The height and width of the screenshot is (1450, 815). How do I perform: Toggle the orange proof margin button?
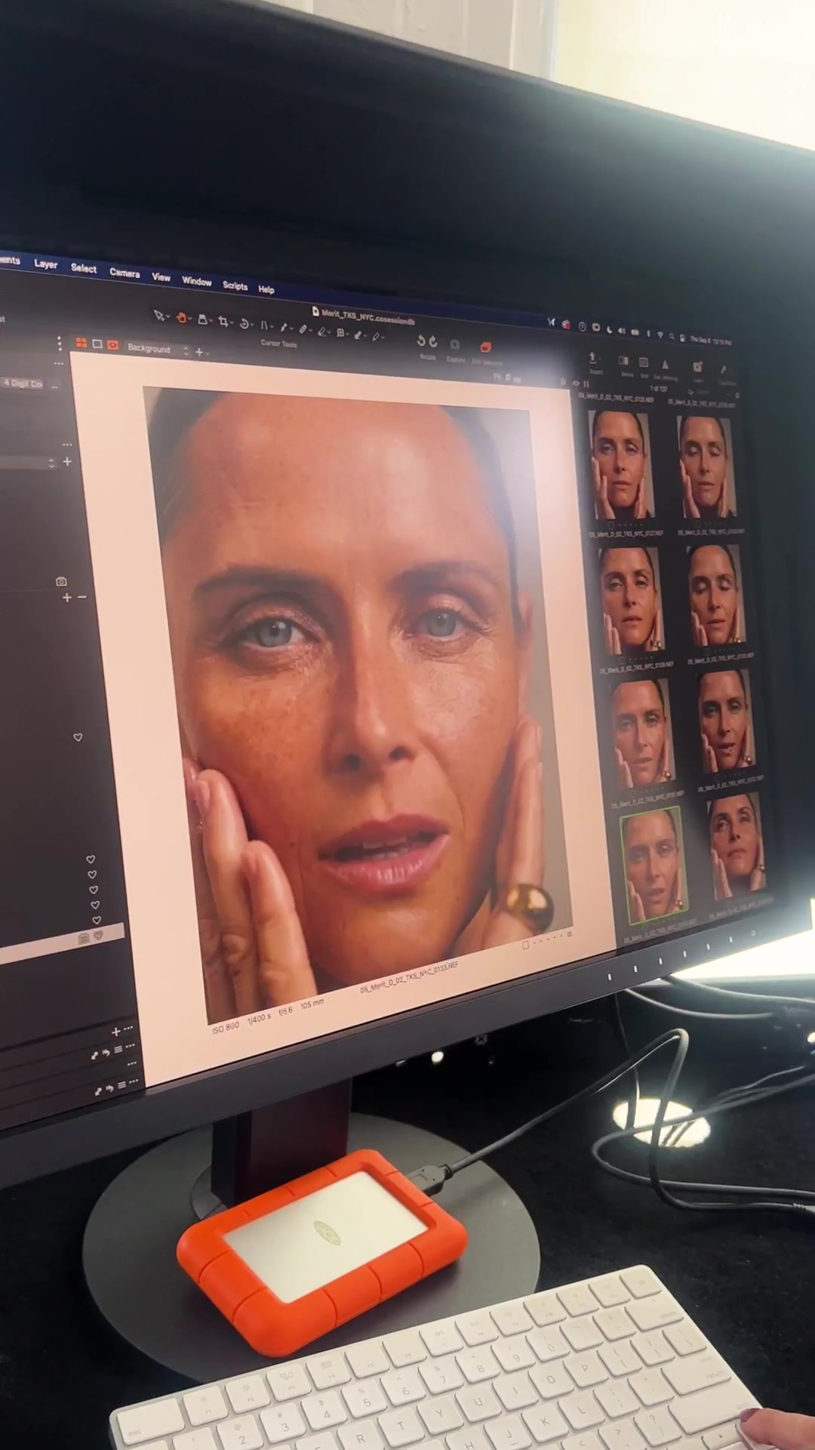coord(113,345)
